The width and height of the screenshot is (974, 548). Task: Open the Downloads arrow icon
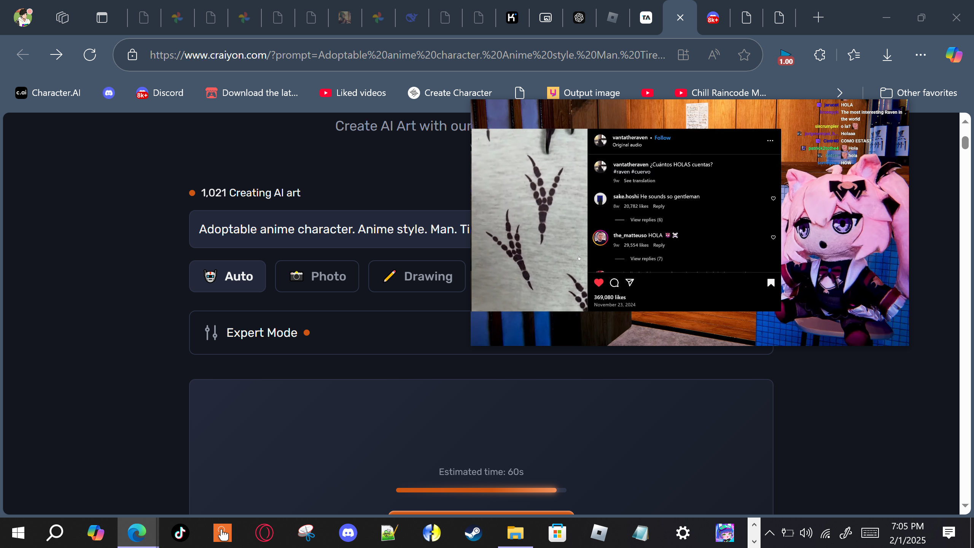click(x=887, y=55)
